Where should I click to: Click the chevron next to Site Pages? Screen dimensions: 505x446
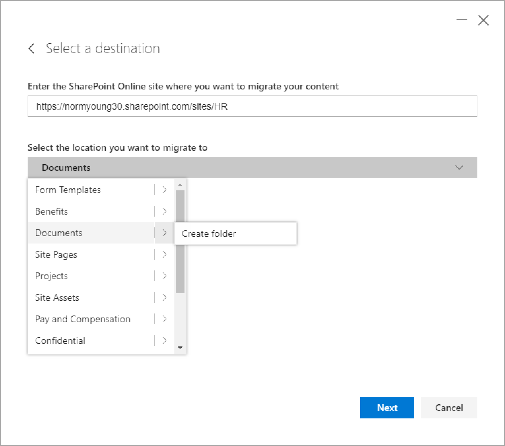click(x=165, y=254)
